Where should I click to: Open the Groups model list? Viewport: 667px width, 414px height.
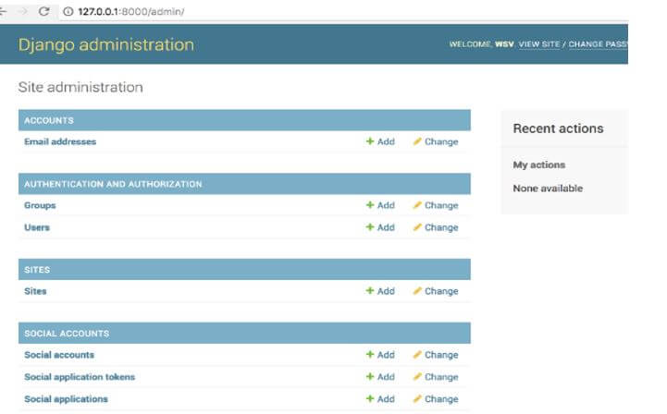tap(40, 205)
